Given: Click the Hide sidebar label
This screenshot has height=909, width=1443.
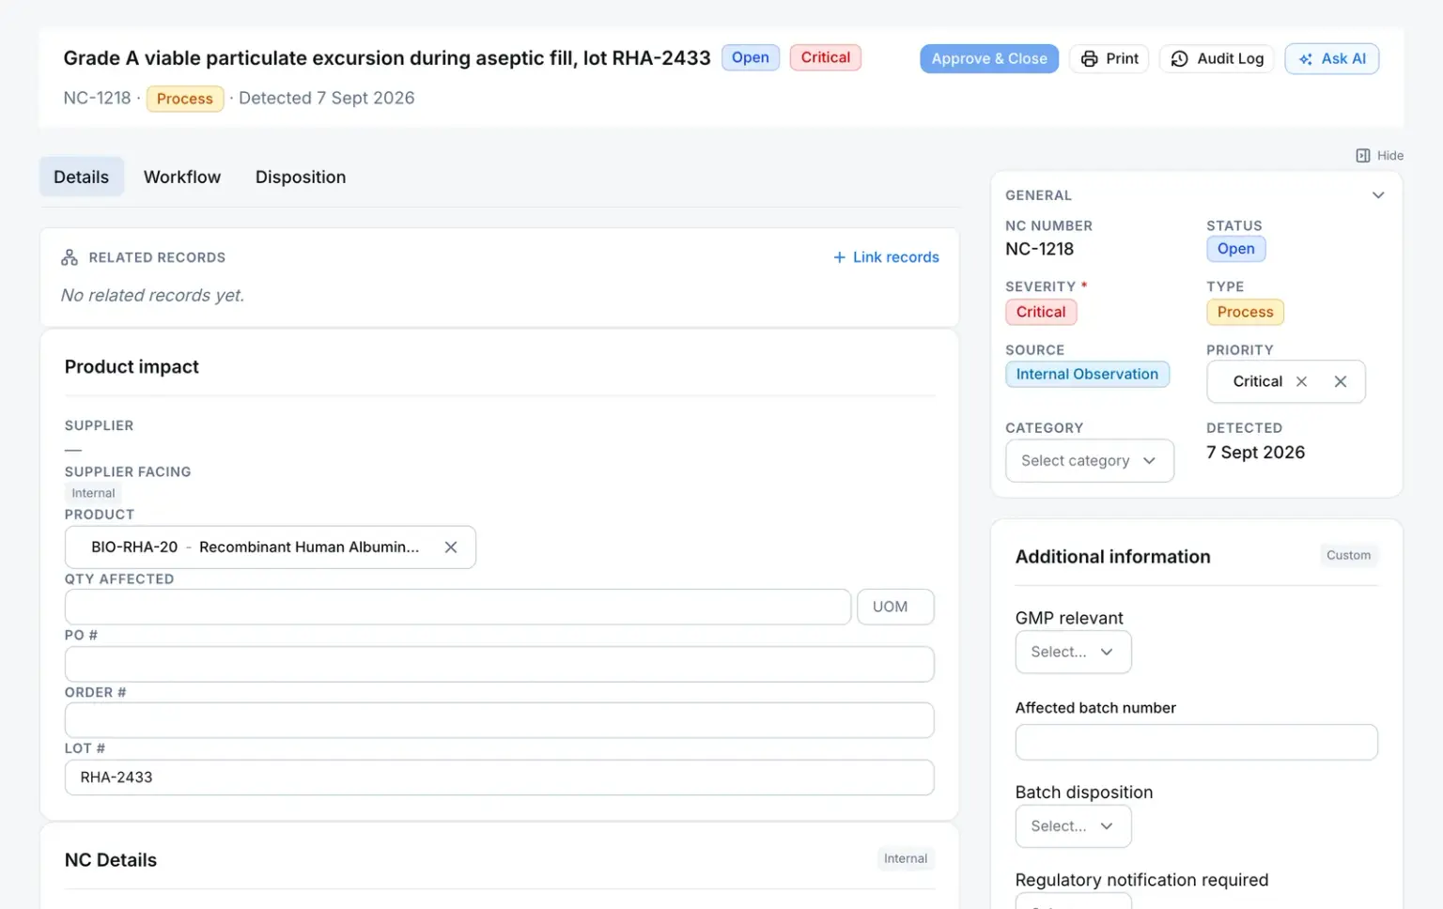Looking at the screenshot, I should [x=1389, y=156].
